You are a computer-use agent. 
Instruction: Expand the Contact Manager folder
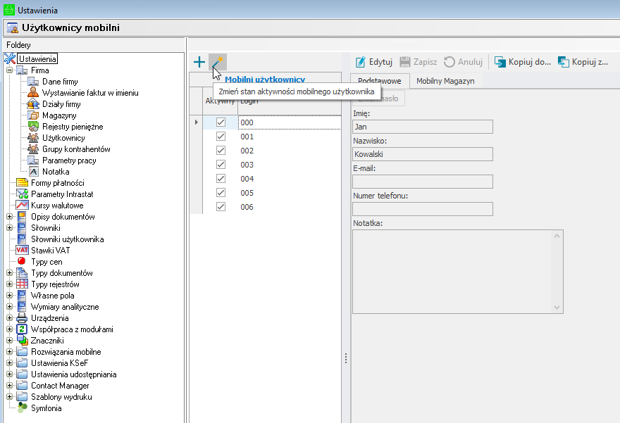(x=9, y=386)
